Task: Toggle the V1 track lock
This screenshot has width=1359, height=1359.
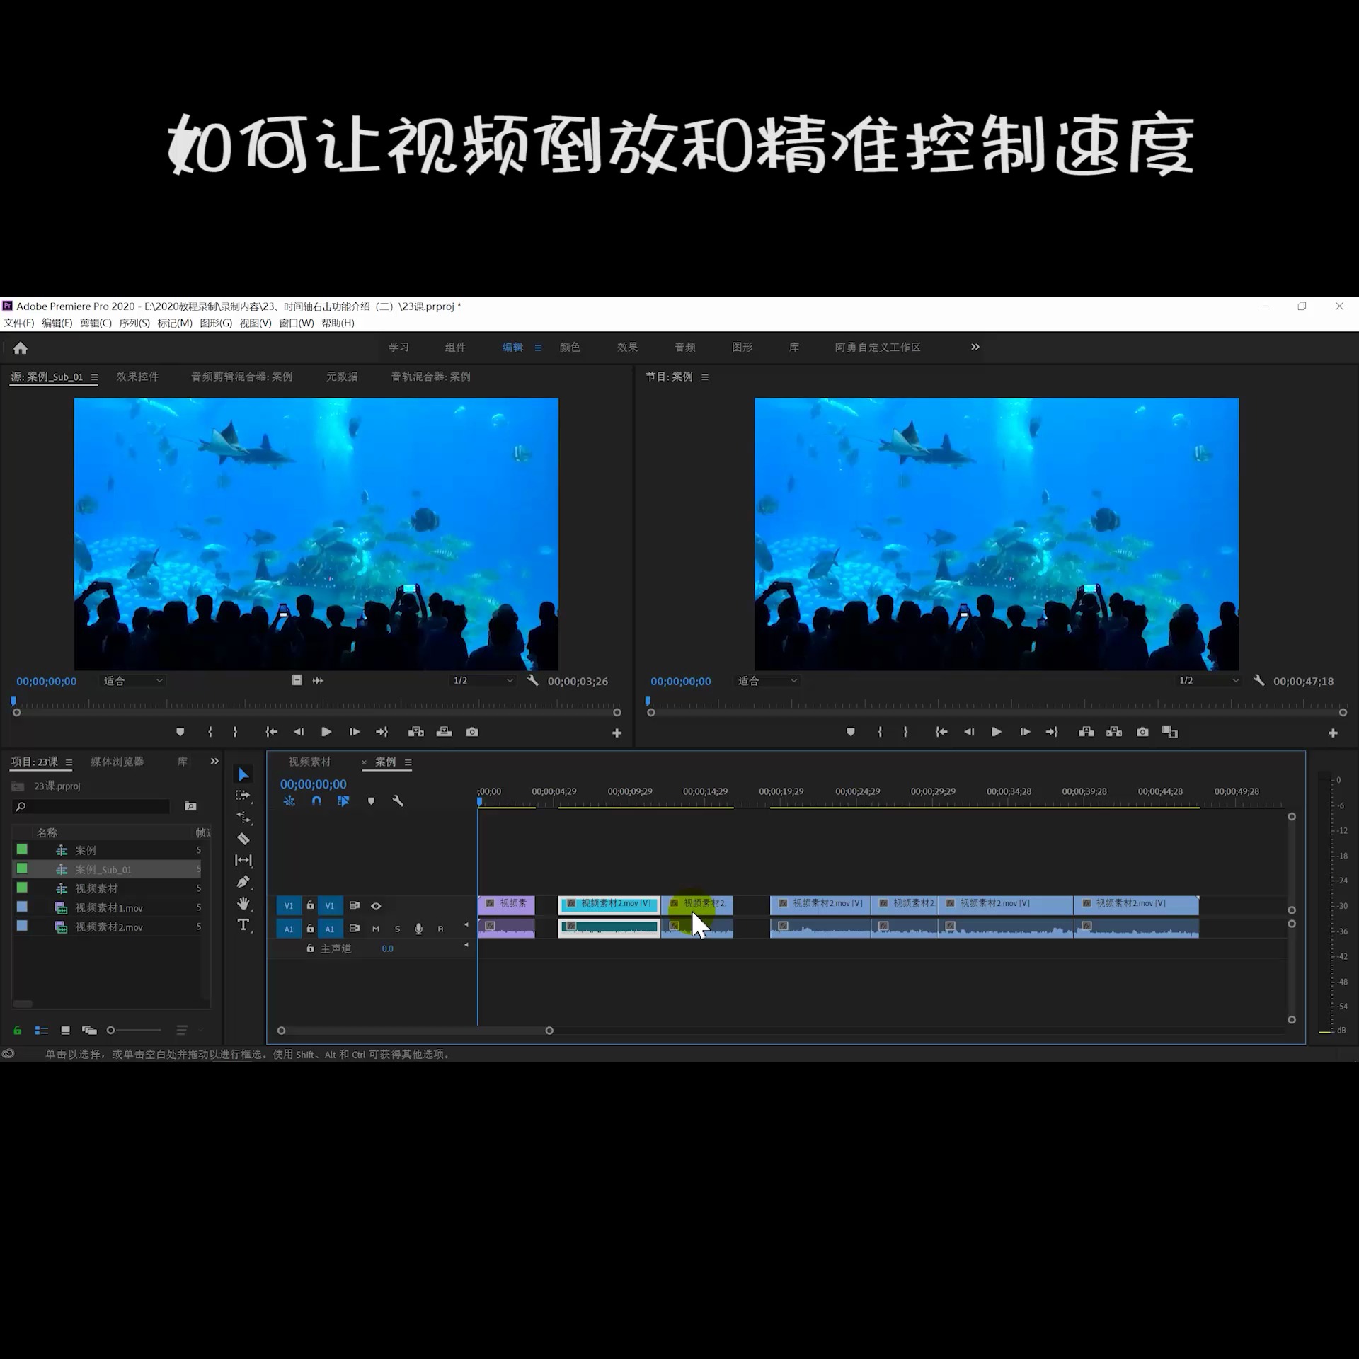Action: 310,905
